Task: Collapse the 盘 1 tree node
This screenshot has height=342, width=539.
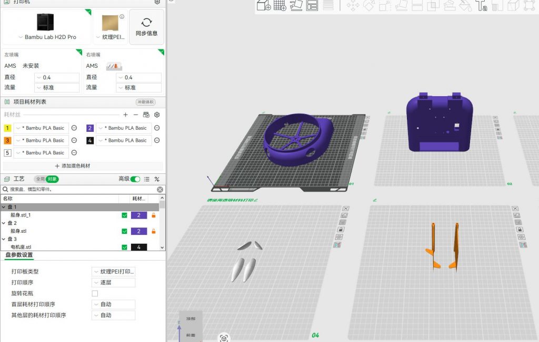Action: [4, 207]
